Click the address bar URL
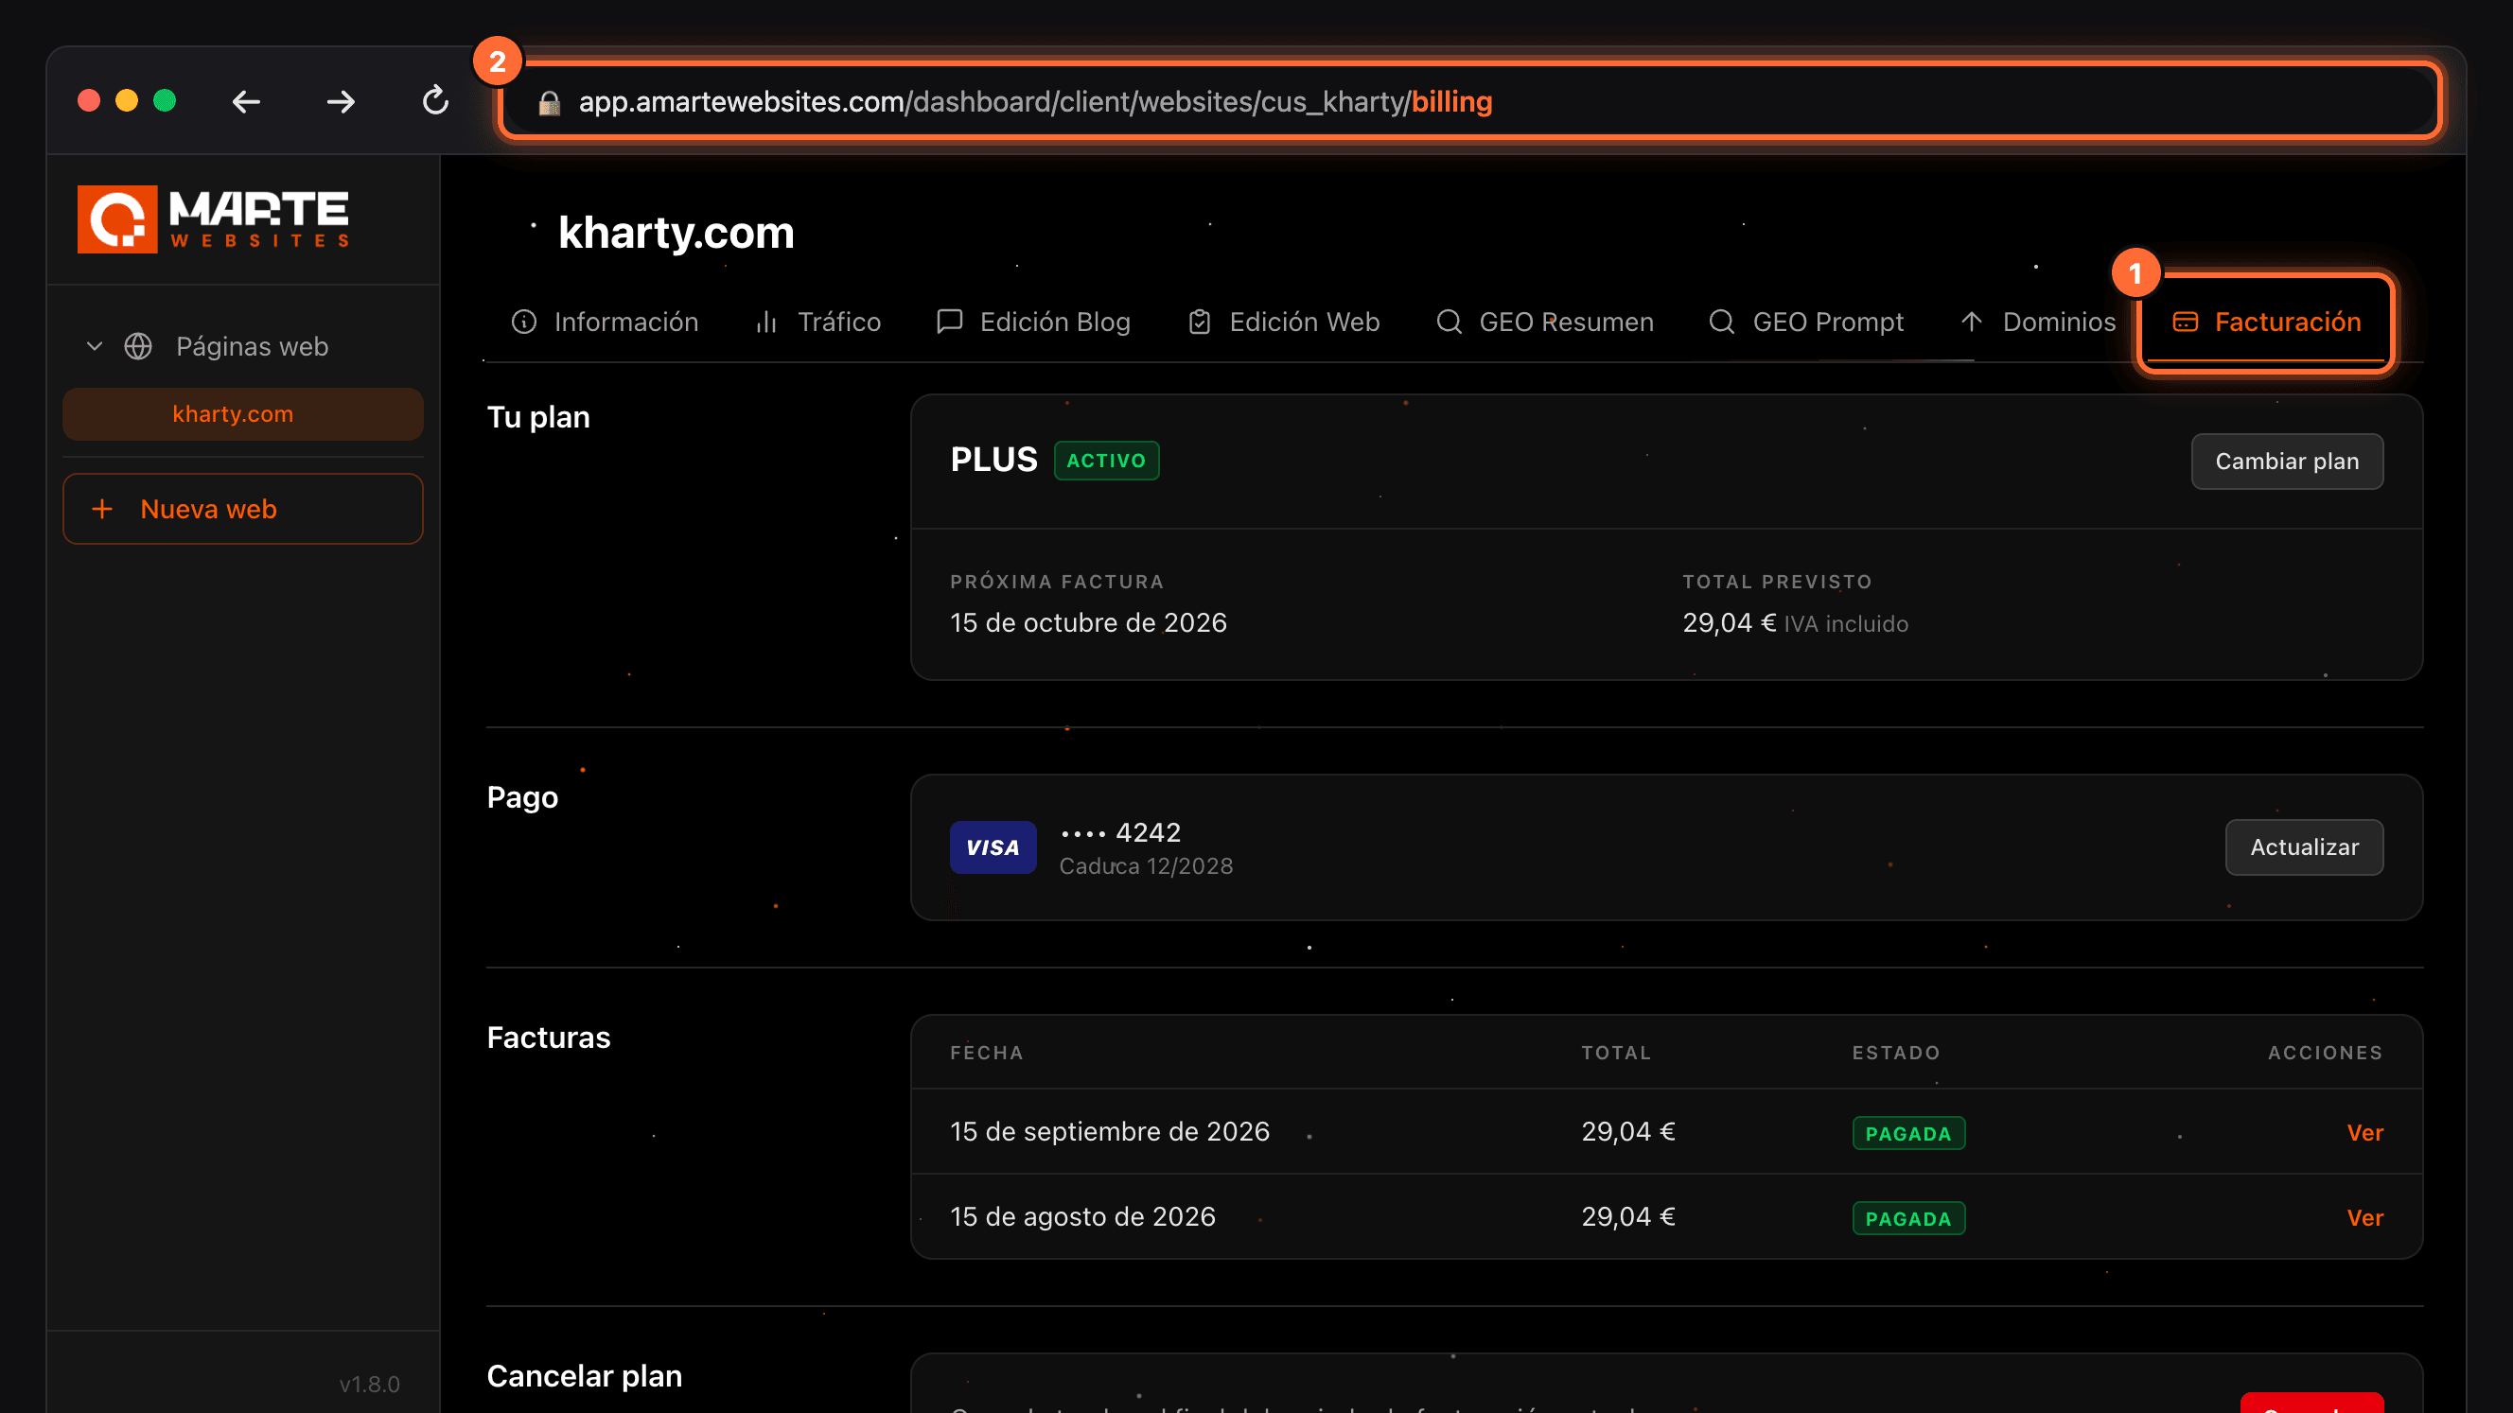The height and width of the screenshot is (1413, 2513). [x=1035, y=102]
